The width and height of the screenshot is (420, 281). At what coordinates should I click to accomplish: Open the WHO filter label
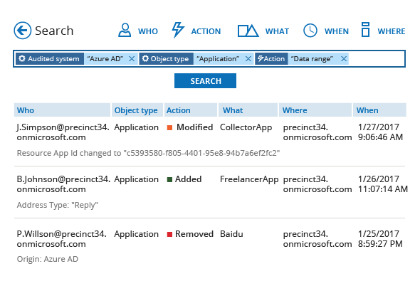[x=148, y=31]
